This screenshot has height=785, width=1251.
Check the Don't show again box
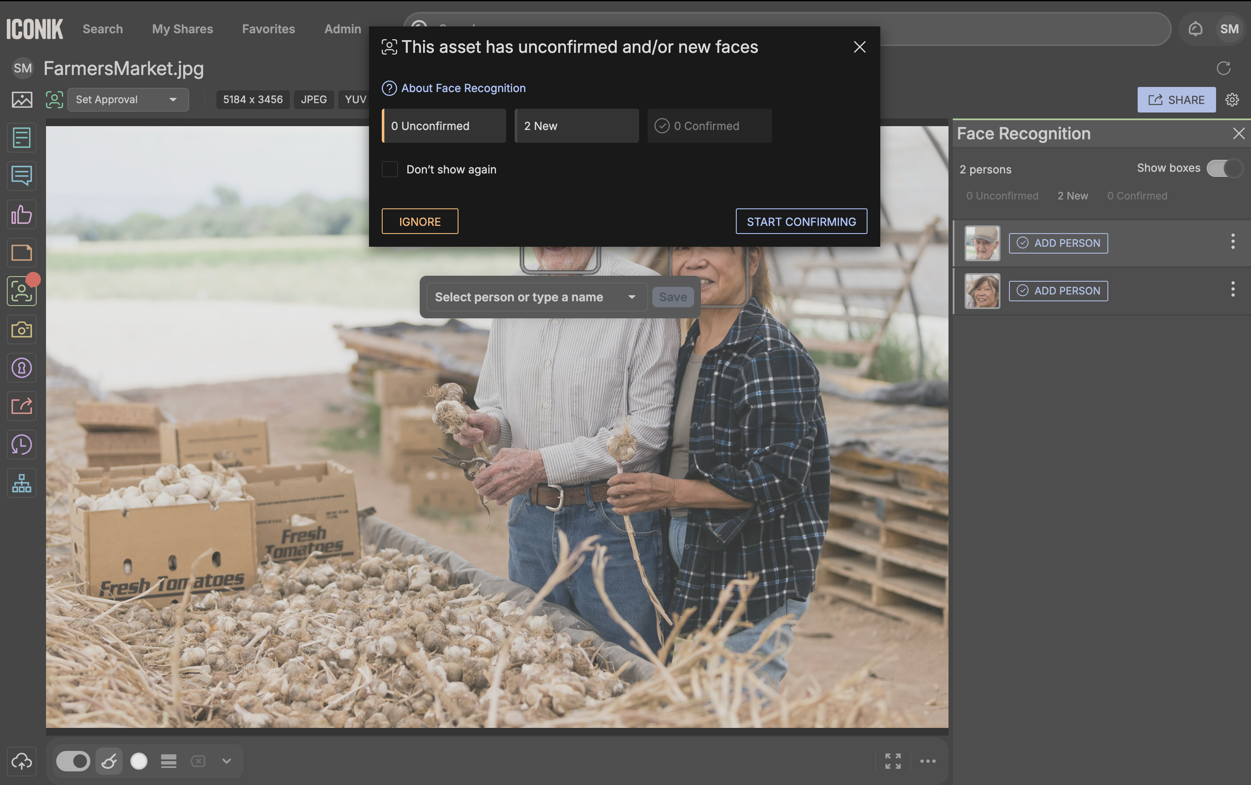(x=390, y=169)
